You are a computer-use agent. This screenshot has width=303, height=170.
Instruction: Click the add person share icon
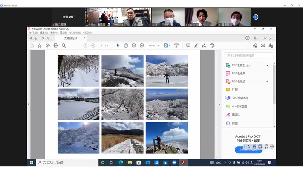[x=271, y=45]
